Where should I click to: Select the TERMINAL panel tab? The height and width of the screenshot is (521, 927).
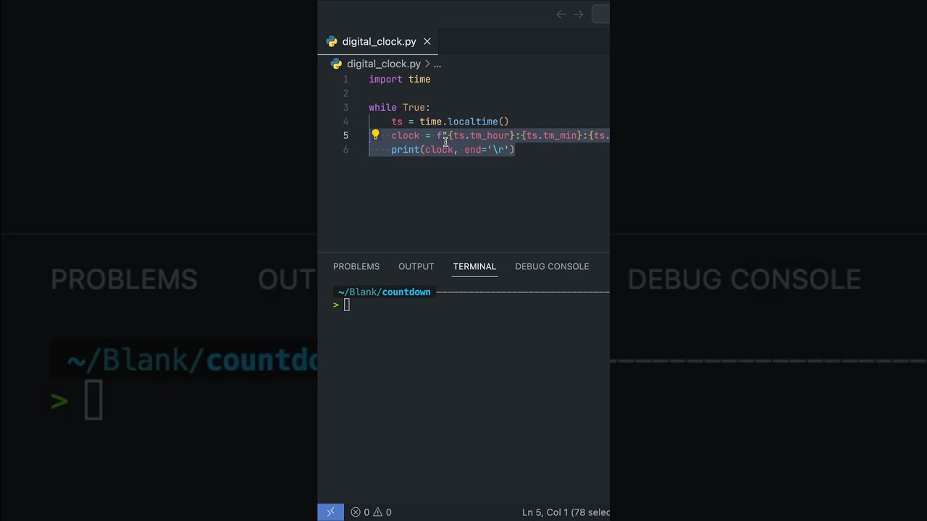pyautogui.click(x=474, y=266)
